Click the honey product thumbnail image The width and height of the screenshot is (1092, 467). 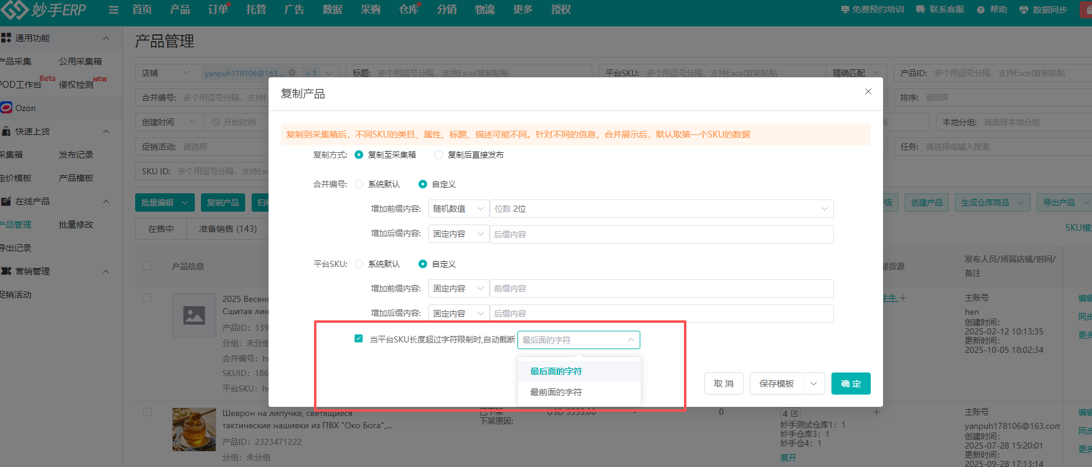coord(194,430)
